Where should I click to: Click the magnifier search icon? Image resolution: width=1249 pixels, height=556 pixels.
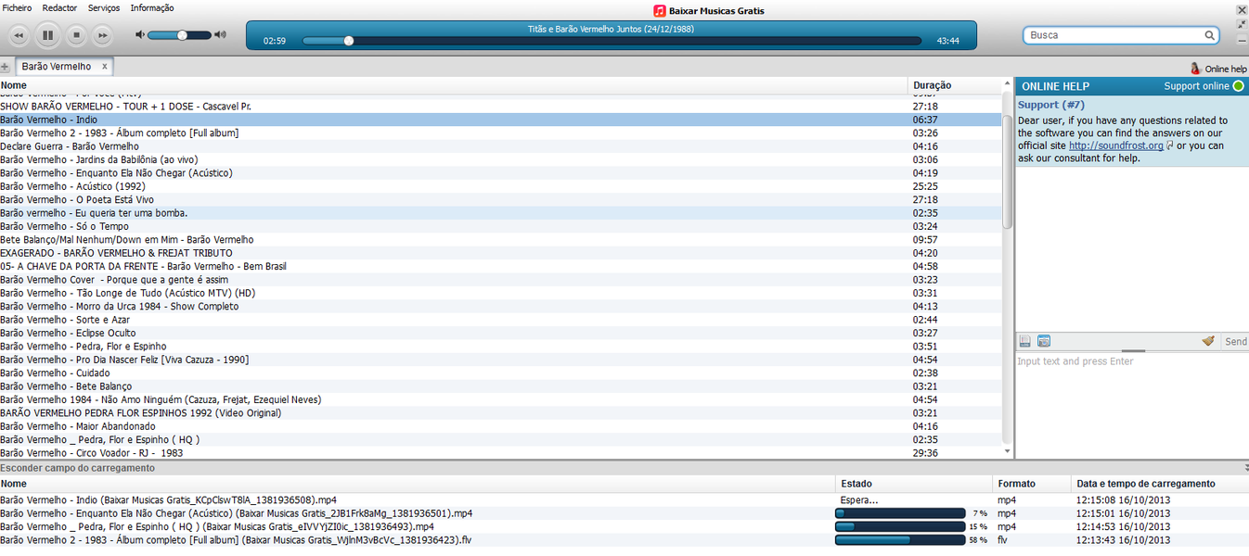pos(1210,35)
